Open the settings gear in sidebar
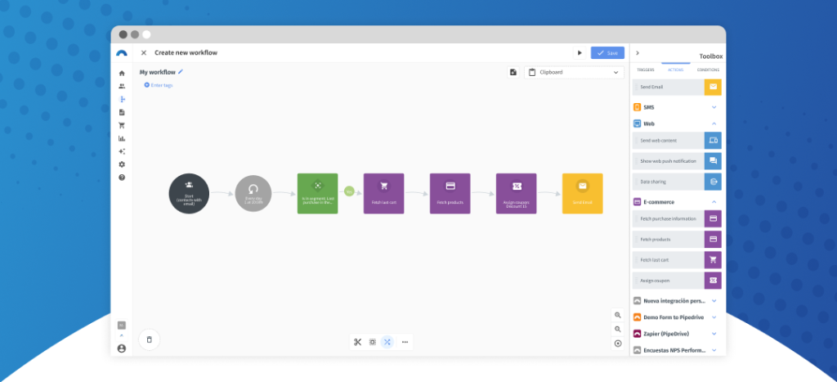 pos(122,164)
